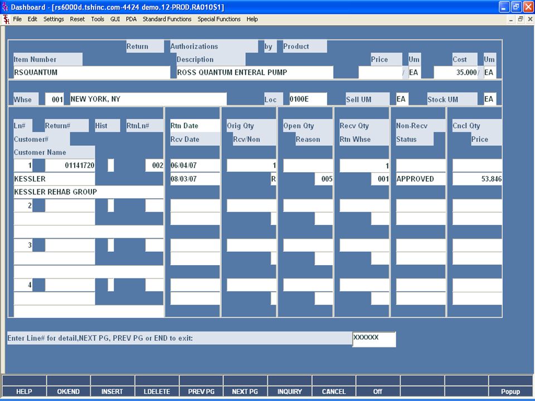Click the application icon in title bar
The image size is (535, 401).
(x=5, y=7)
